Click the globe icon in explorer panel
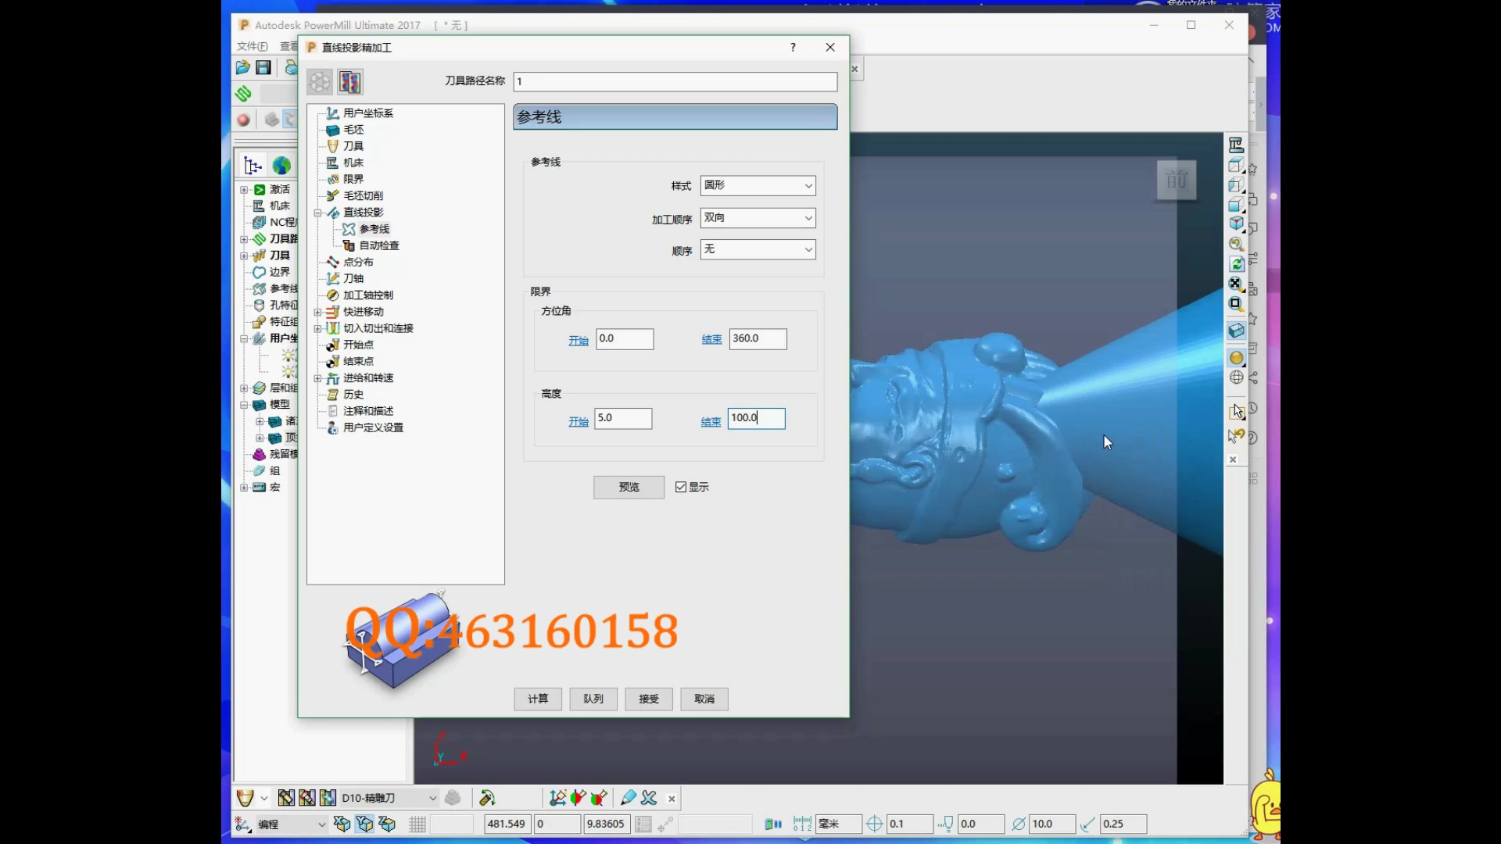The width and height of the screenshot is (1501, 844). pyautogui.click(x=281, y=166)
